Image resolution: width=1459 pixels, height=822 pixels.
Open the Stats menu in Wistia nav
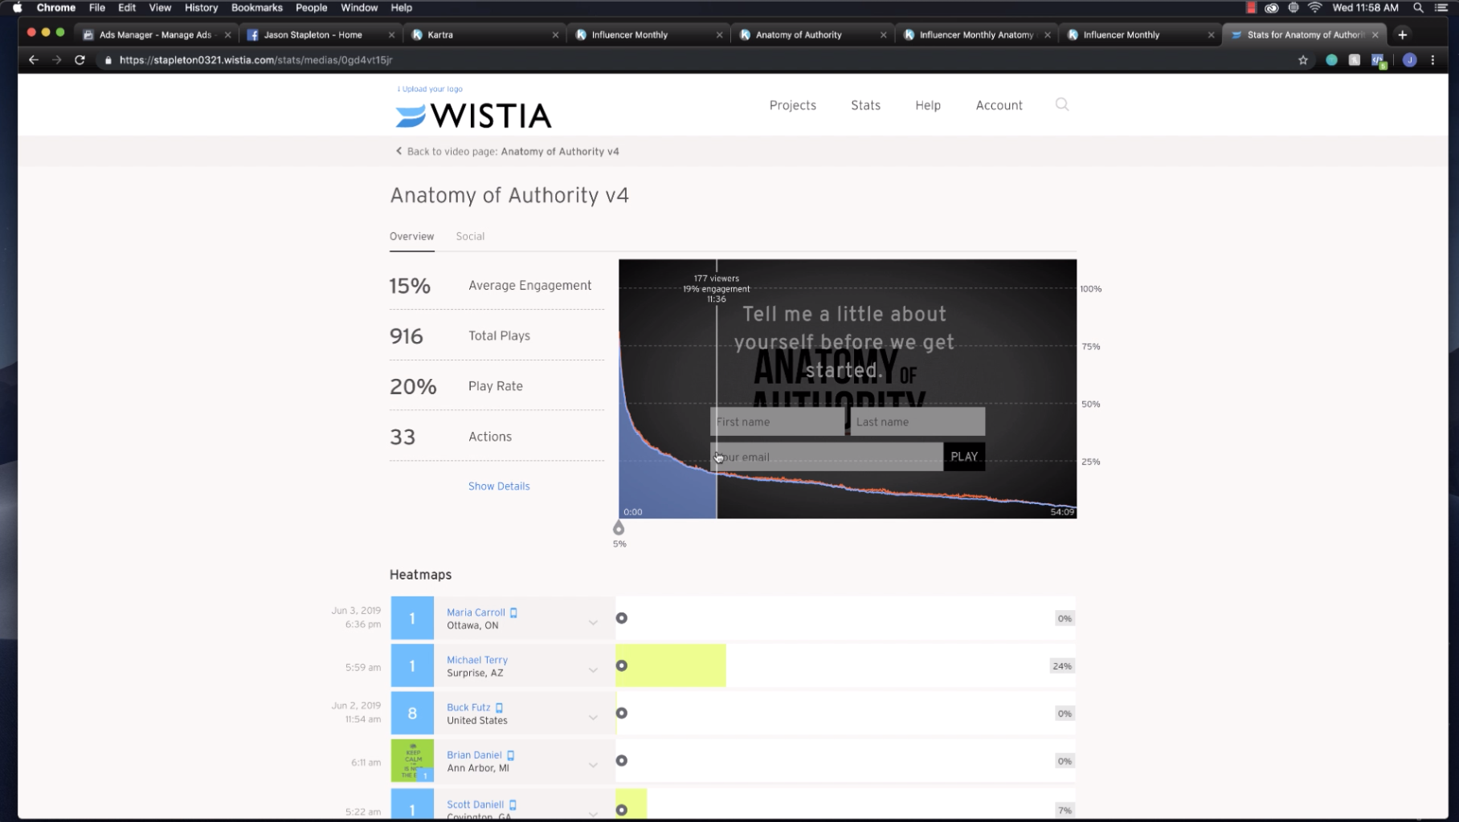[x=865, y=105]
